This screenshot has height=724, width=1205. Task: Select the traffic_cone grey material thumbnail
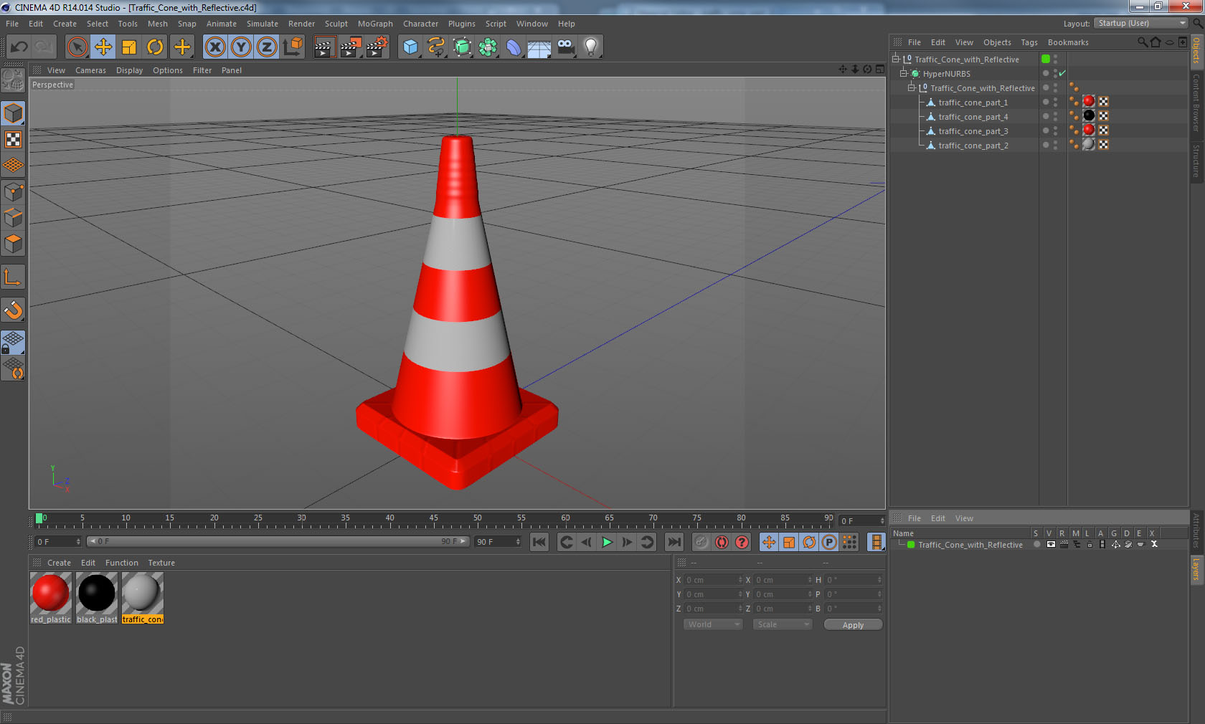click(x=143, y=594)
